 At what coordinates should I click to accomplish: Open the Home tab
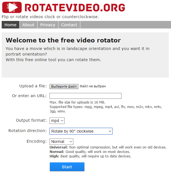tap(10, 25)
